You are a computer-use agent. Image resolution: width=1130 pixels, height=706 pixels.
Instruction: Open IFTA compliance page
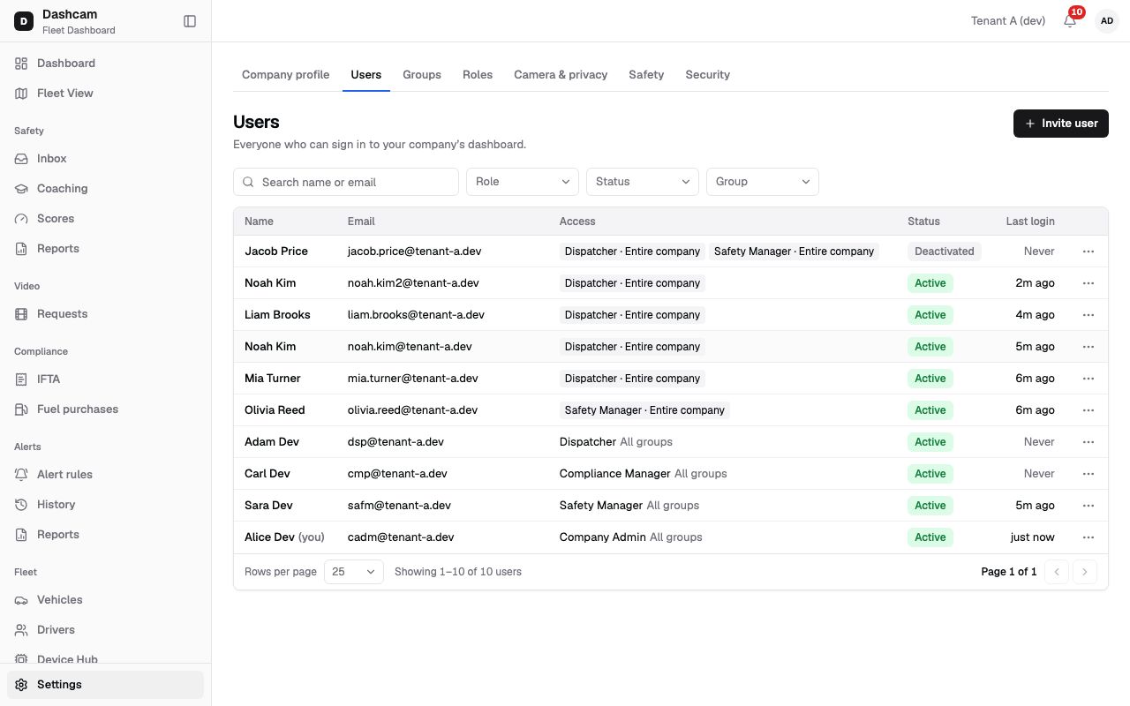tap(105, 379)
